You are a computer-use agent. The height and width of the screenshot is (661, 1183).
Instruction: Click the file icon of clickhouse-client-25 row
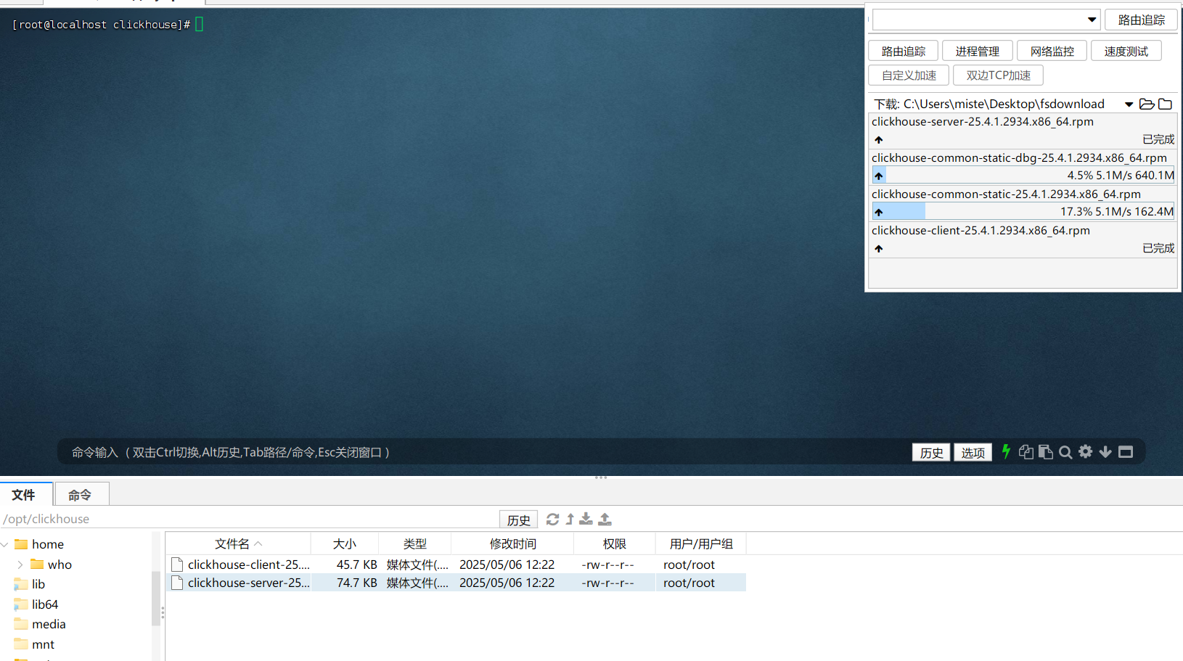pyautogui.click(x=176, y=564)
